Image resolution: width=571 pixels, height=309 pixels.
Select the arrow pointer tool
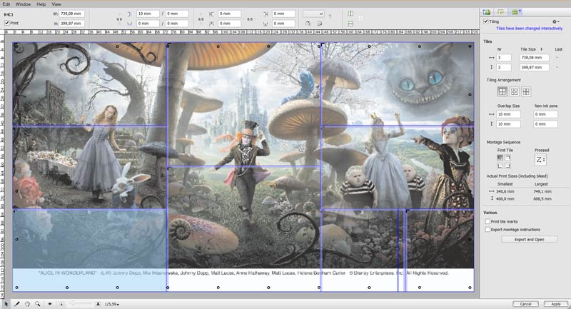click(6, 303)
